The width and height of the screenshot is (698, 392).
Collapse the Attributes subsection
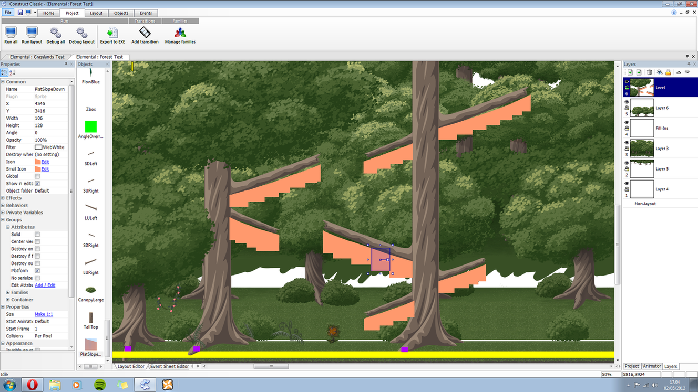[x=8, y=227]
